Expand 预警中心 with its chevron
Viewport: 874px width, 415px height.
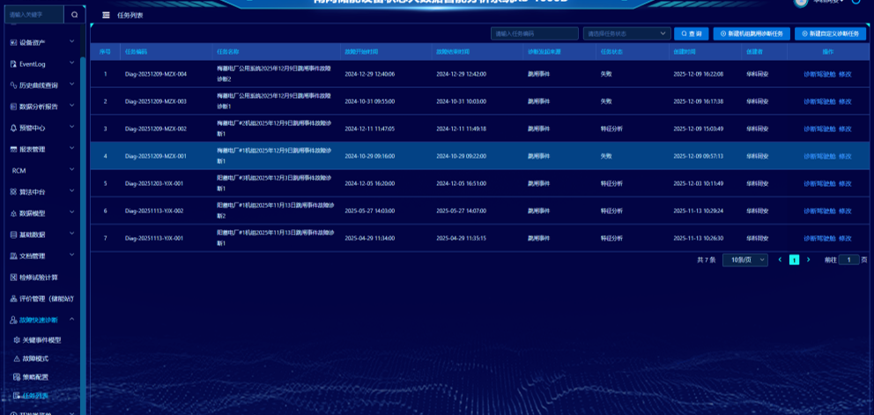tap(72, 127)
